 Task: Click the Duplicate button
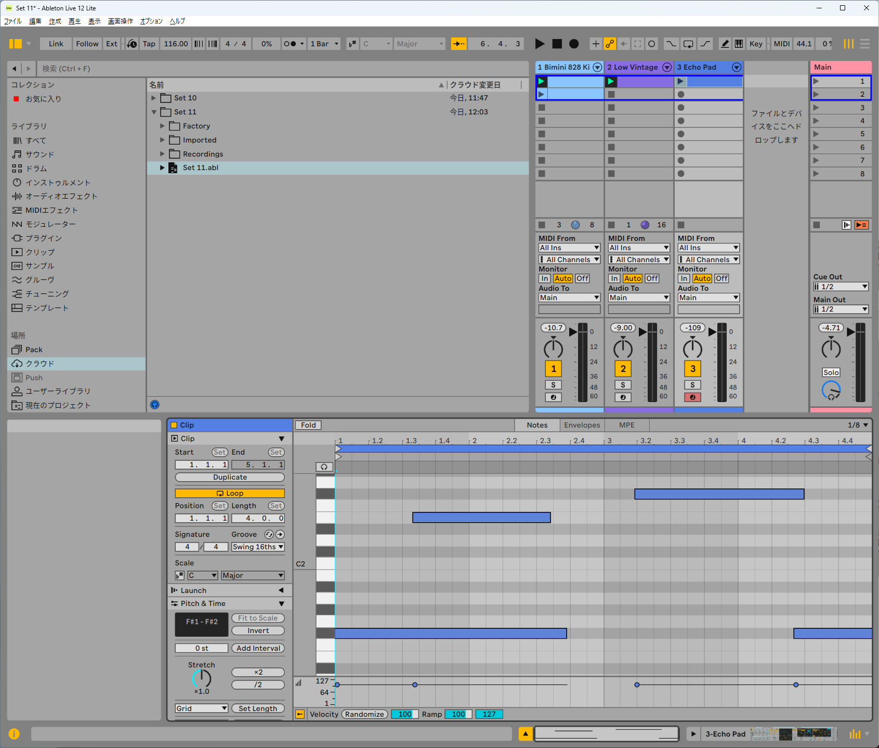pyautogui.click(x=230, y=477)
